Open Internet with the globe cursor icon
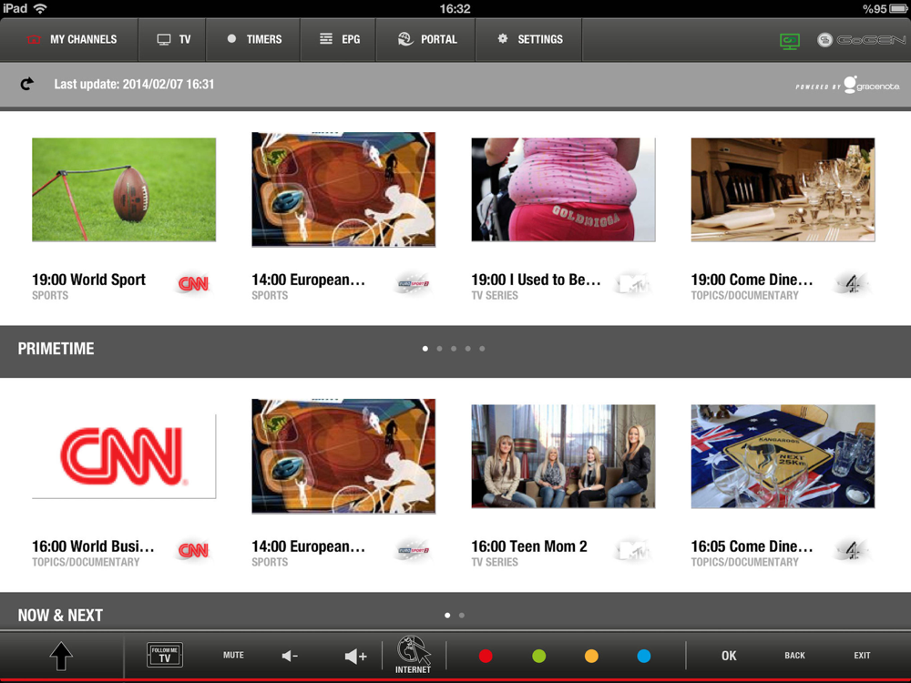 (x=413, y=655)
